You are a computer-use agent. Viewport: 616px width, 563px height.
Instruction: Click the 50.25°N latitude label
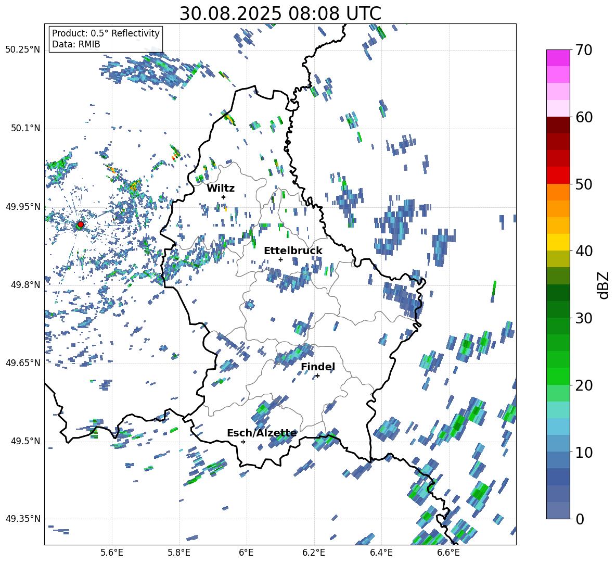[23, 50]
